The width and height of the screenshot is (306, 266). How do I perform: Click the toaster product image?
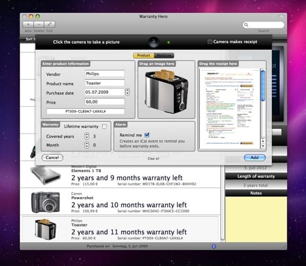167,91
